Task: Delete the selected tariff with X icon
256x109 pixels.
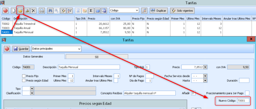Action: click(x=33, y=11)
